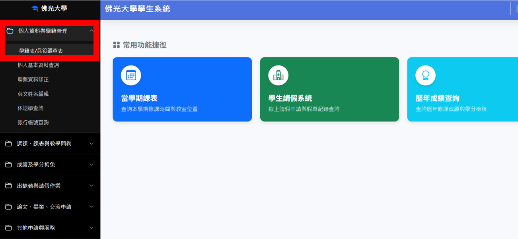The image size is (518, 239).
Task: Click description 查詢歷年修課成績與學分檢核
Action: [451, 109]
